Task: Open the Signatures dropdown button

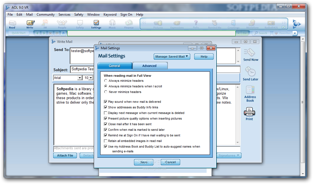Action: pos(229,155)
